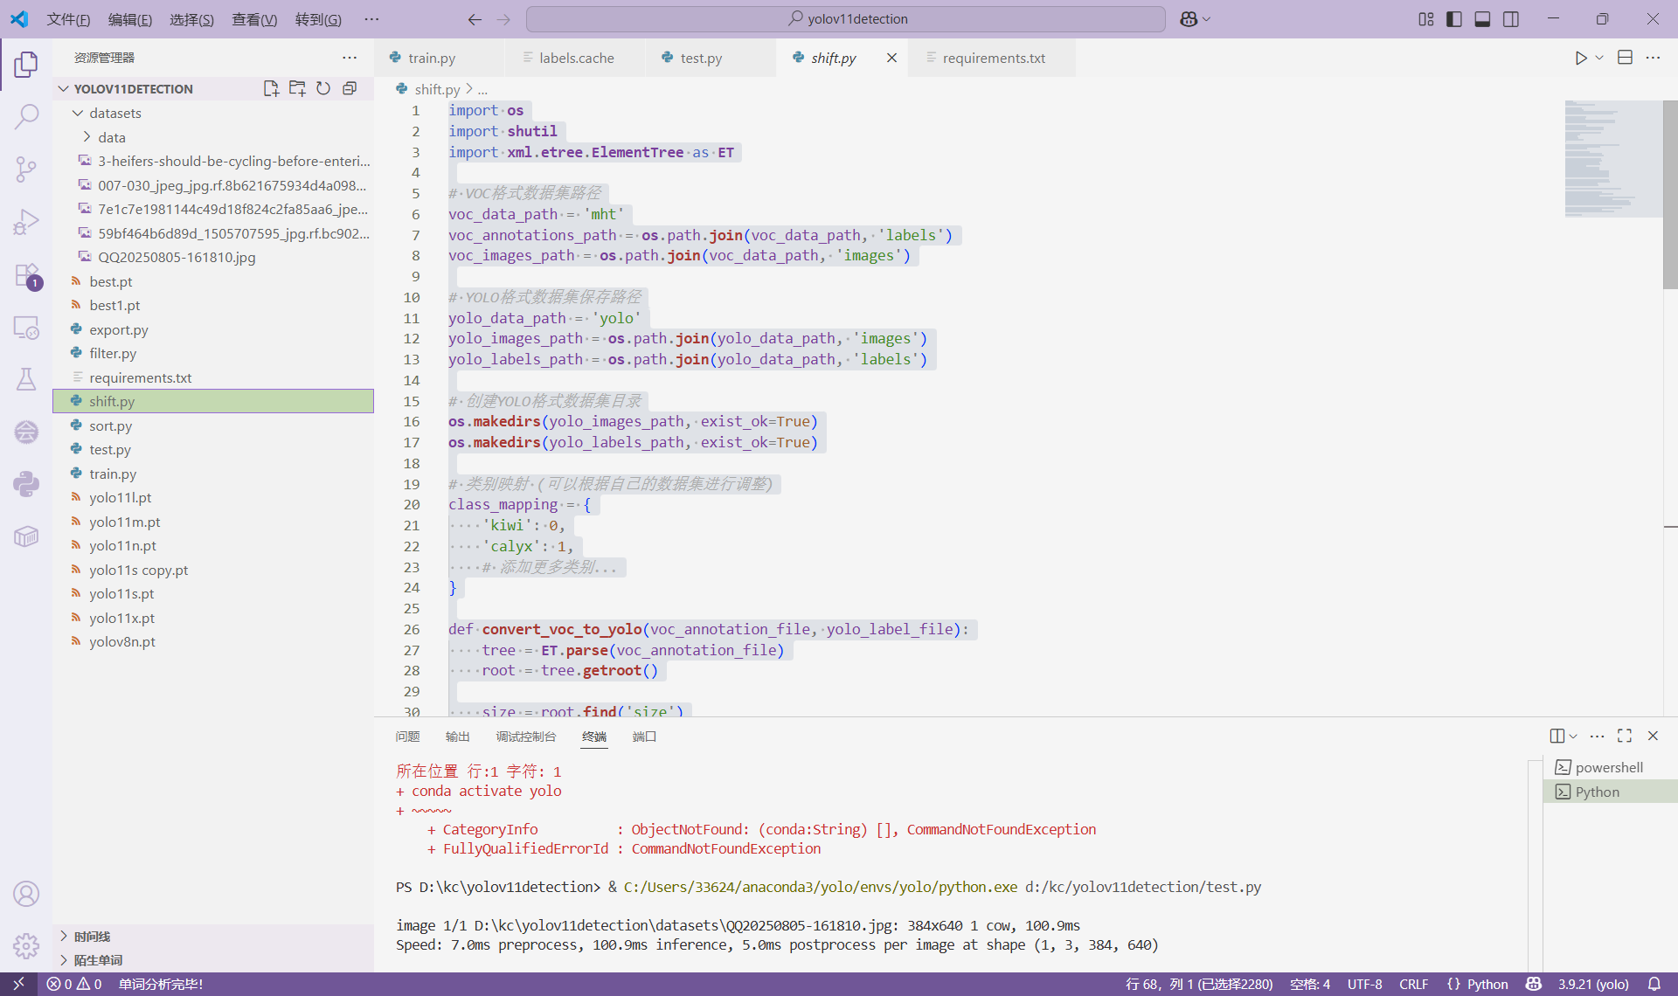Open the Extensions view
The height and width of the screenshot is (996, 1678).
26,275
